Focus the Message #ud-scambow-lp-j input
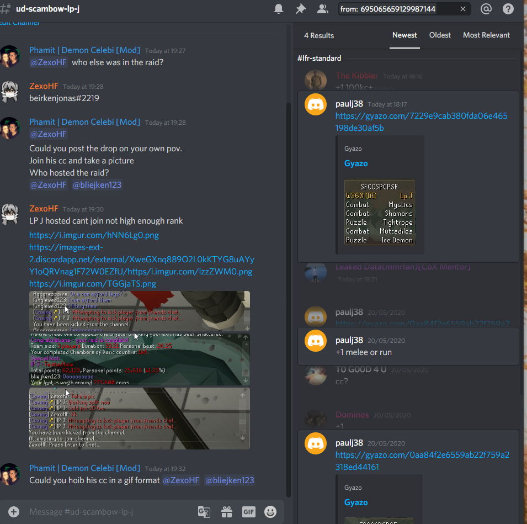 [111, 511]
